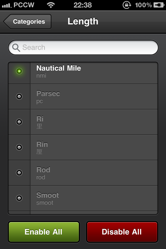Activate the Smoot unit indicator
This screenshot has width=166, height=249.
click(19, 198)
